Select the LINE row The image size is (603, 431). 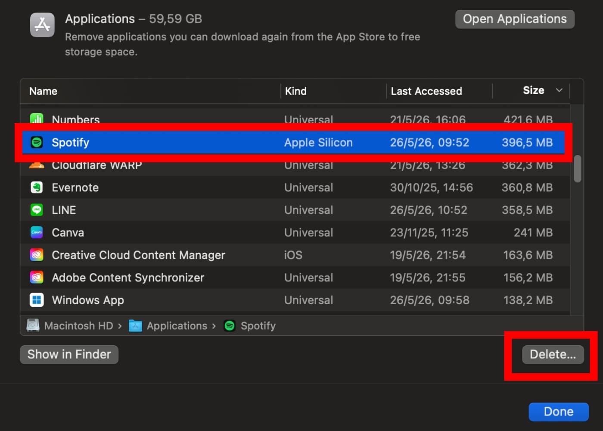pyautogui.click(x=295, y=210)
